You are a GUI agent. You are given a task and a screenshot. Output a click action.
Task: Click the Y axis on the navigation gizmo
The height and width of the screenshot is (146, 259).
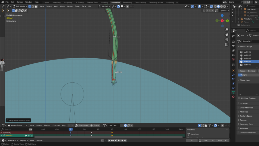pos(227,21)
